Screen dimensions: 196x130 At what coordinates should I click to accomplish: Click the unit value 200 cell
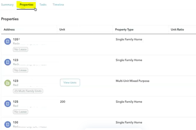coord(63,102)
